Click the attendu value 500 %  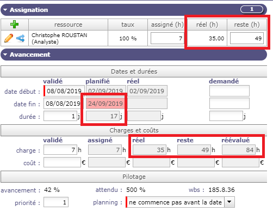(x=136, y=190)
